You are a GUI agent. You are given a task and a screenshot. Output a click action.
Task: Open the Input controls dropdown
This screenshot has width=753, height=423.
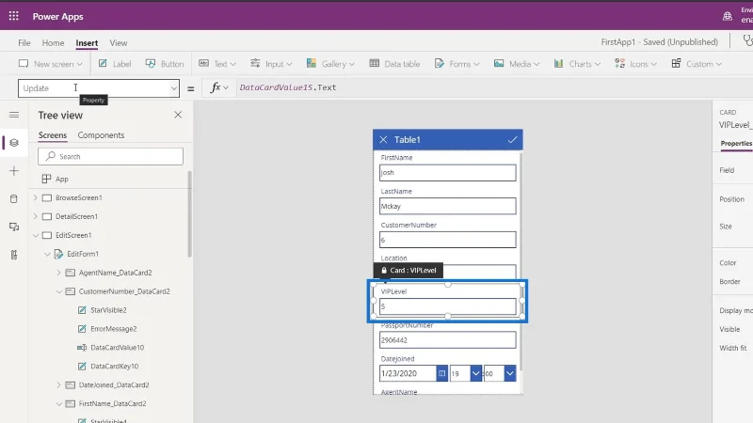(x=271, y=64)
